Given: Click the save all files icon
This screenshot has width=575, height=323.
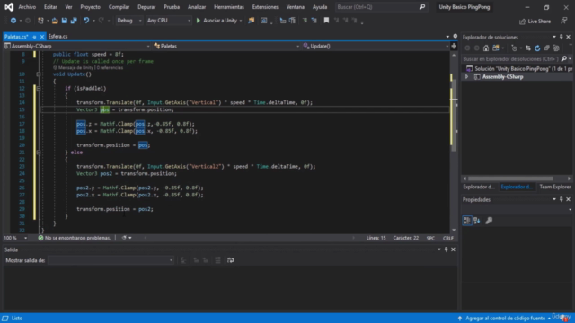Looking at the screenshot, I should click(74, 21).
